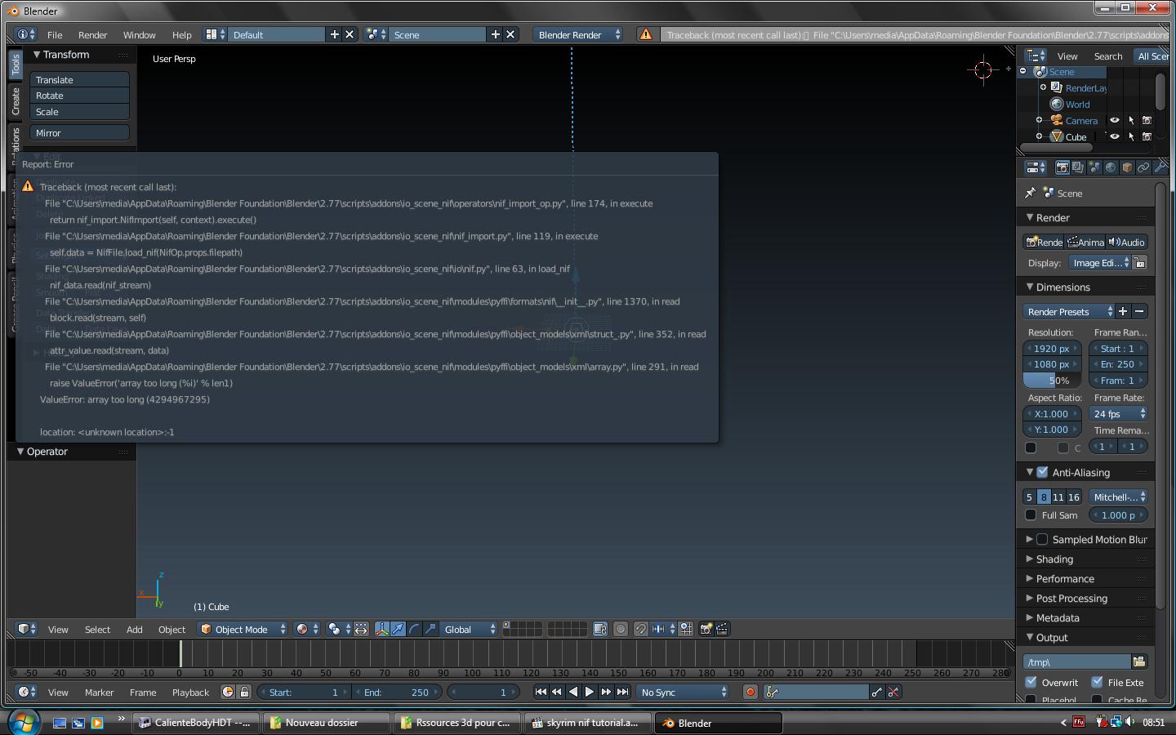
Task: Click the resolution percentage 50% slider
Action: (x=1052, y=381)
